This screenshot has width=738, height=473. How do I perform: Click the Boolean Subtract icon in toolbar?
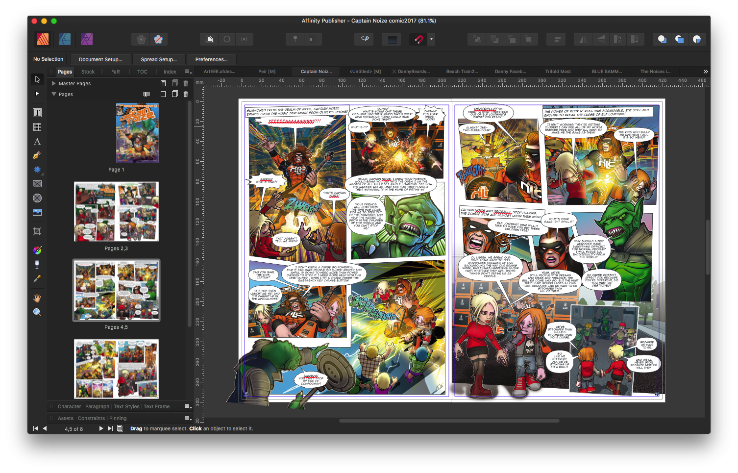click(x=679, y=39)
